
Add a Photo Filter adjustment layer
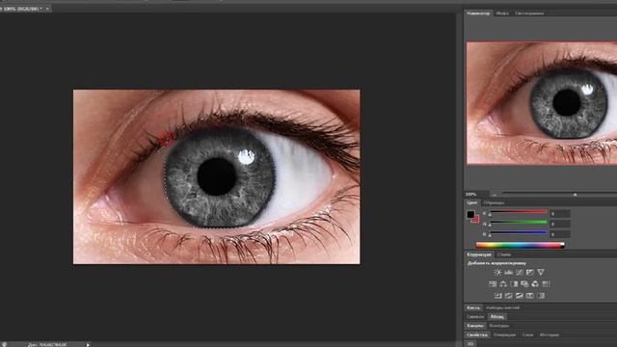(524, 284)
